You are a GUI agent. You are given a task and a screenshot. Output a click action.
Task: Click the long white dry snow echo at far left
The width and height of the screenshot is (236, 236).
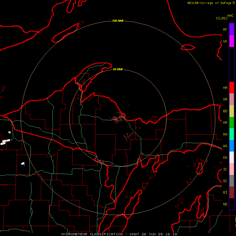click(6, 142)
